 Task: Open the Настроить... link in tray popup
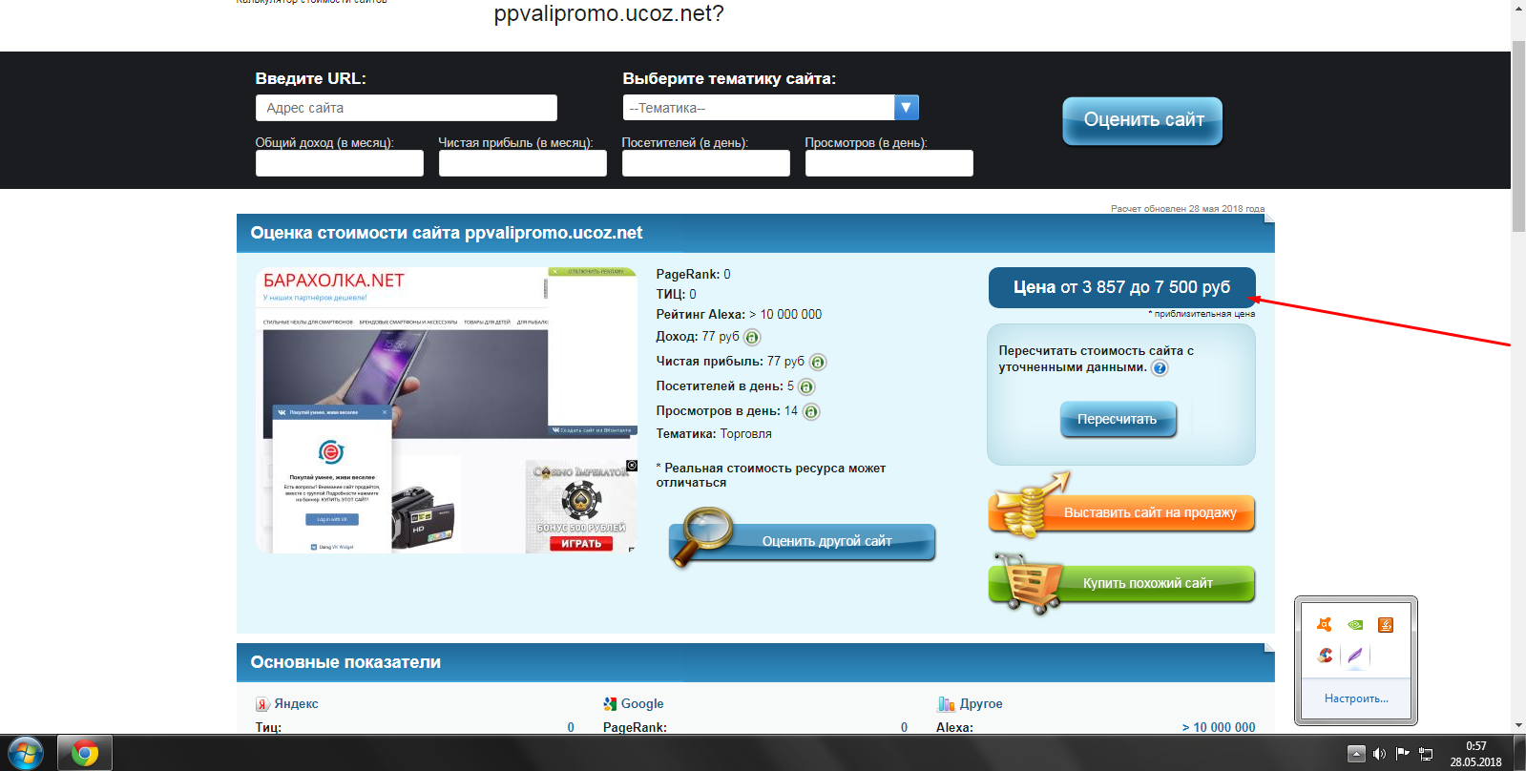(1356, 698)
